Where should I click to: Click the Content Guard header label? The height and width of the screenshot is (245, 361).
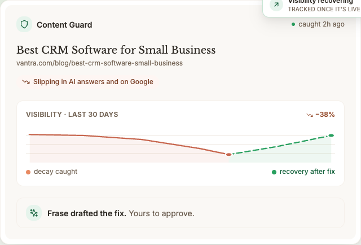click(x=64, y=25)
